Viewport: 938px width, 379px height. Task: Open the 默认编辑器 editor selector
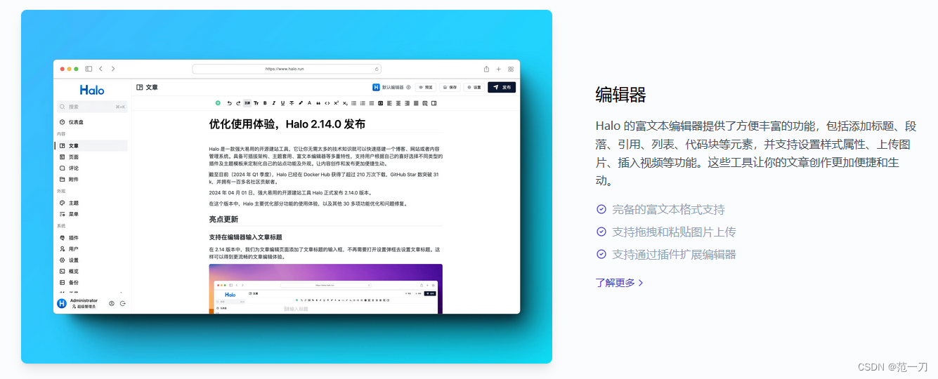(x=392, y=88)
